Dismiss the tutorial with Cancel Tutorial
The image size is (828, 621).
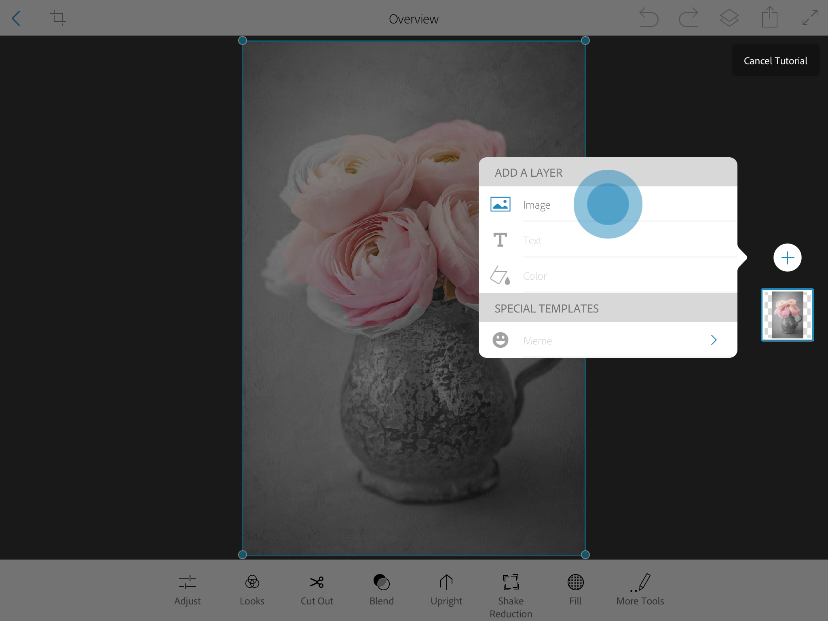775,61
